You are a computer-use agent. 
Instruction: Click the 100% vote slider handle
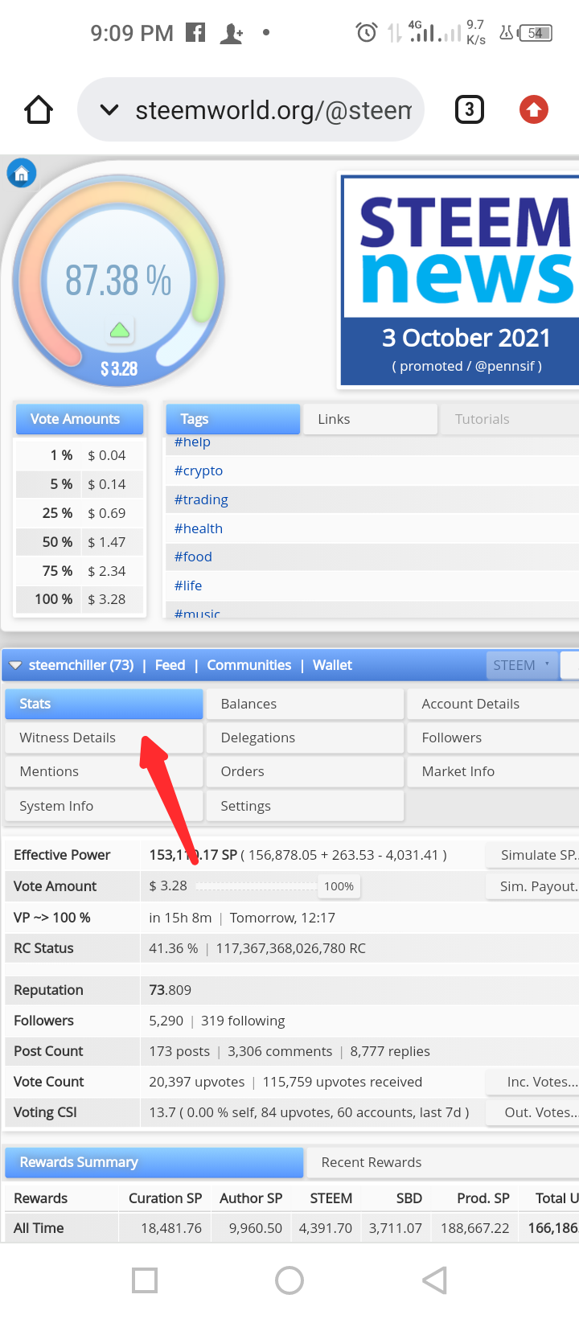(x=339, y=886)
